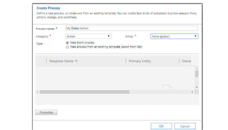Image resolution: width=228 pixels, height=130 pixels.
Task: Click the horizontal scrollbar thumb under templates
Action: [85, 92]
